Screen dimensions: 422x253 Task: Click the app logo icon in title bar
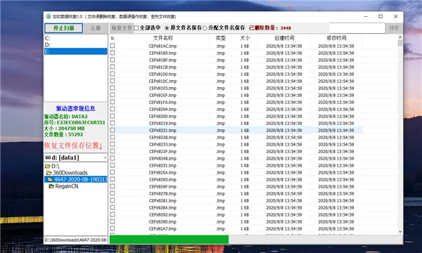pyautogui.click(x=49, y=16)
